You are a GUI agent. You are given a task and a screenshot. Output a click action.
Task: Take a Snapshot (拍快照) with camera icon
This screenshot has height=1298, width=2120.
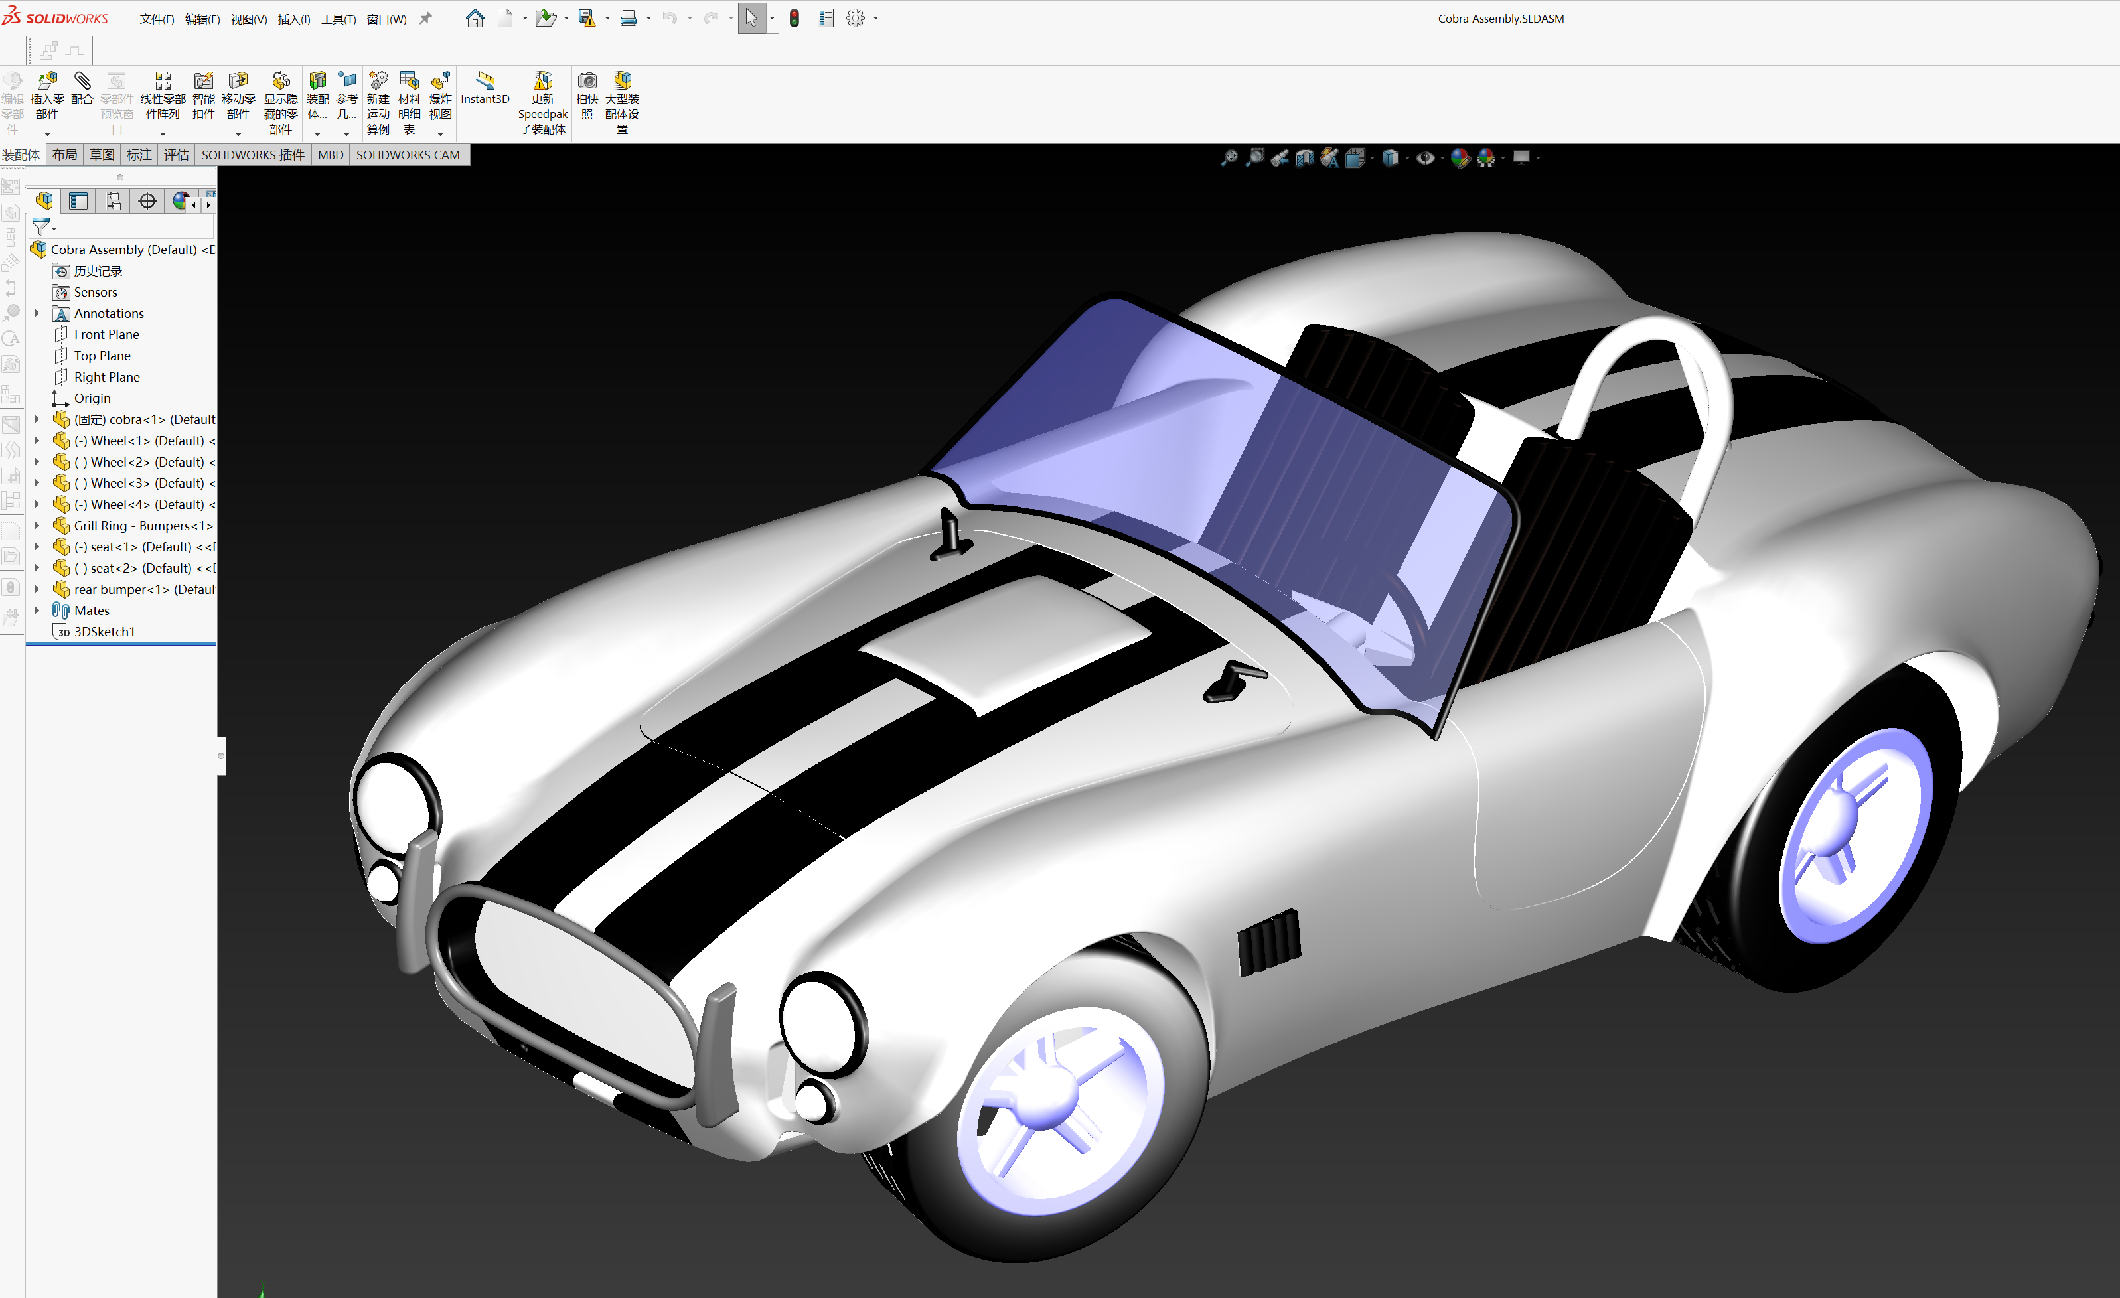point(587,96)
